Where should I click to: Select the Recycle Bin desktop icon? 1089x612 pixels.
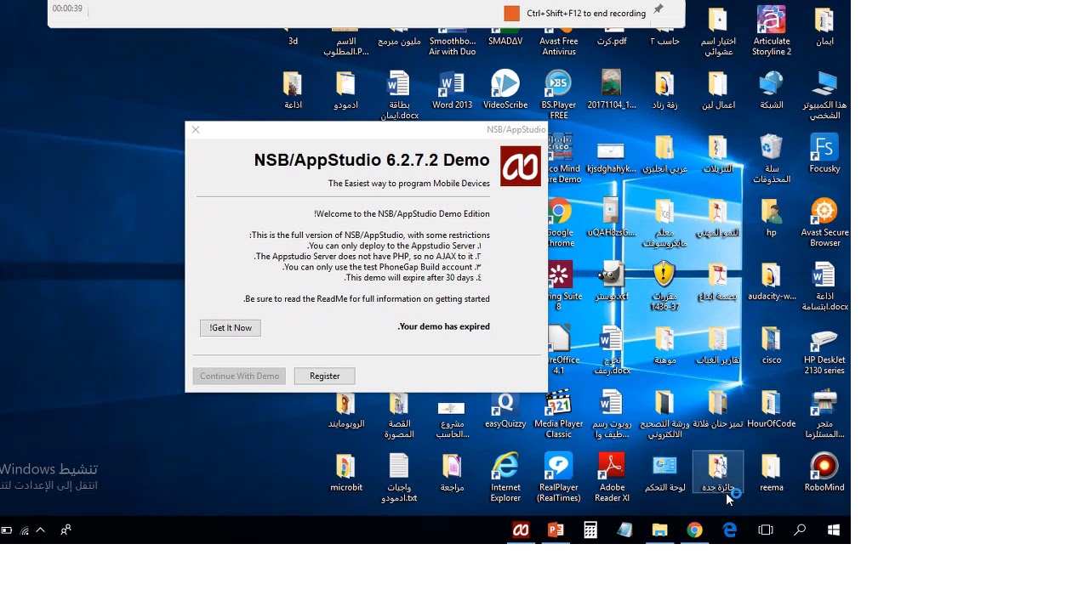(x=772, y=159)
